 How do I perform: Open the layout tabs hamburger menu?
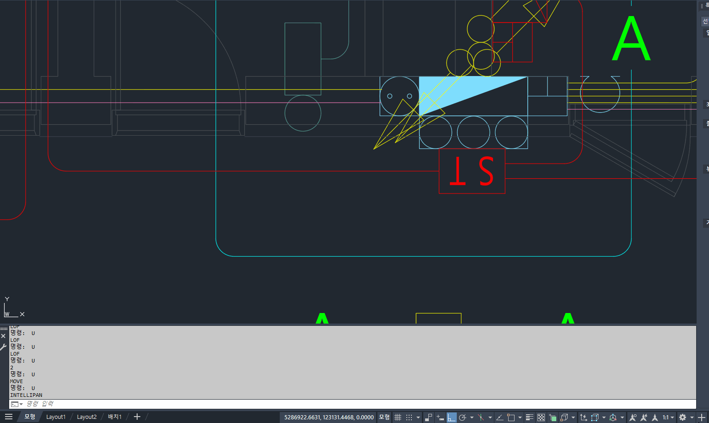pyautogui.click(x=9, y=417)
